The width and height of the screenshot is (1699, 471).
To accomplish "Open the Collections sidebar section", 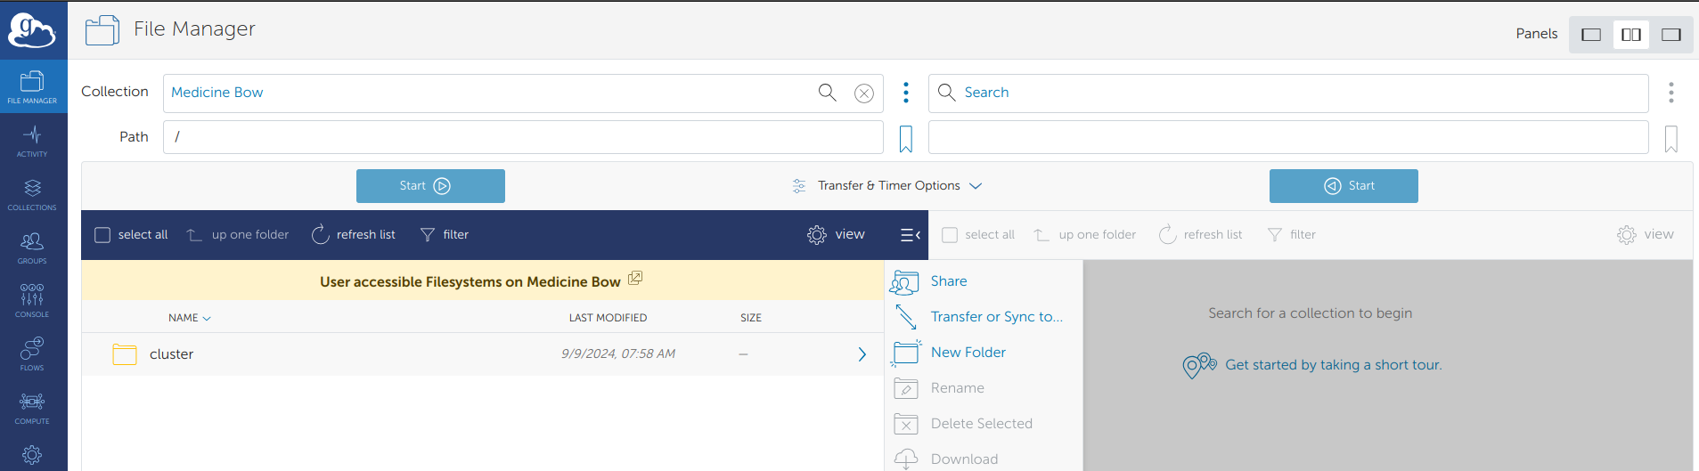I will [32, 194].
